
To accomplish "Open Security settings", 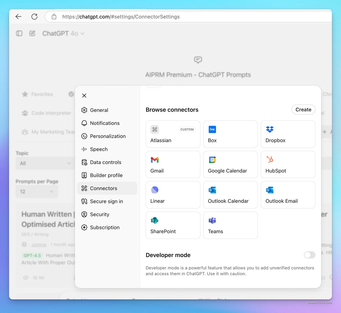I will point(107,214).
